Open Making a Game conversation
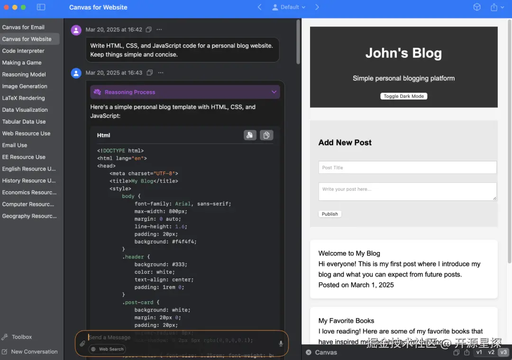The width and height of the screenshot is (512, 360). coord(30,63)
